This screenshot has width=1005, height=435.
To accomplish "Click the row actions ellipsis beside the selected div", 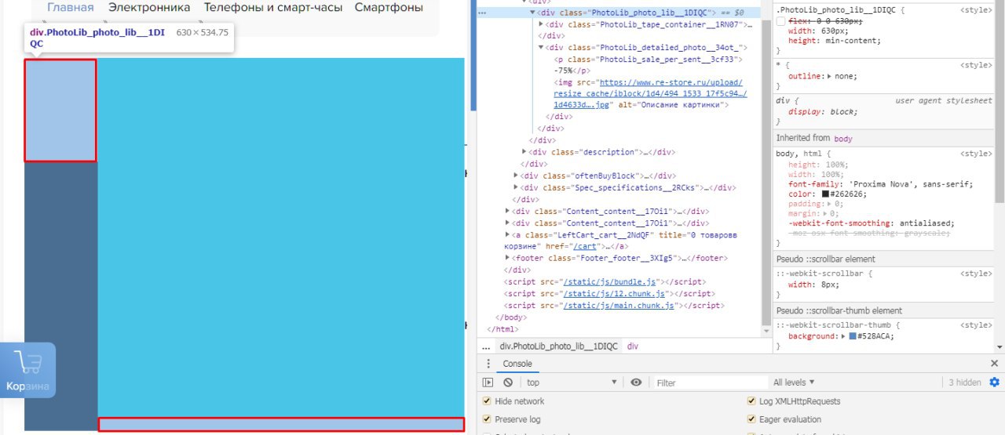I will pyautogui.click(x=482, y=13).
